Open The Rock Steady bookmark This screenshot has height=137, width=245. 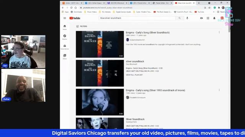pos(162,12)
